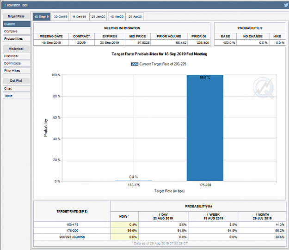Click the Target Rate sidebar heading
The height and width of the screenshot is (250, 289).
point(16,16)
